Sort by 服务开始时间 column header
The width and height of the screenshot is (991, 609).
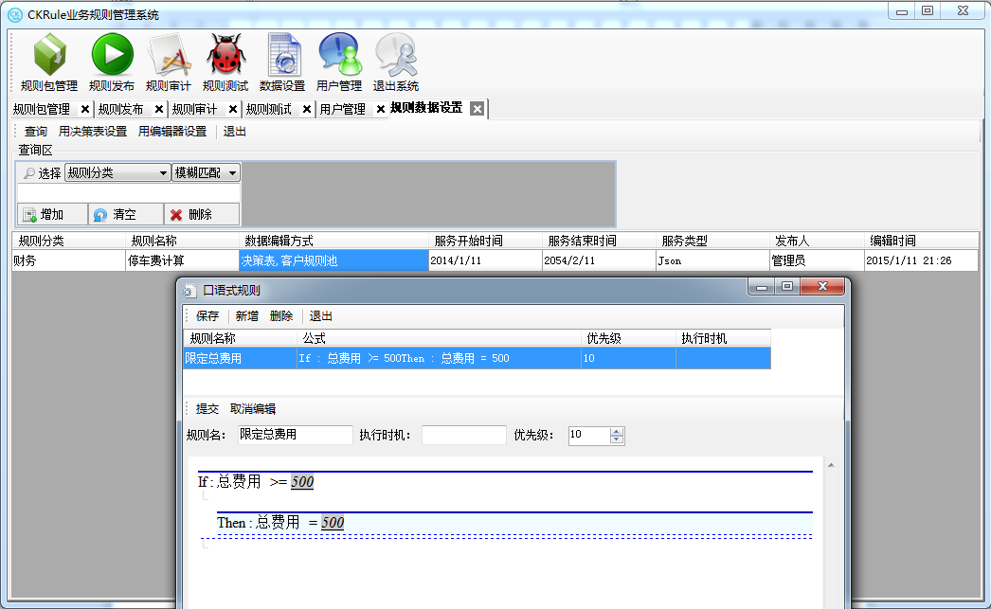click(x=485, y=241)
